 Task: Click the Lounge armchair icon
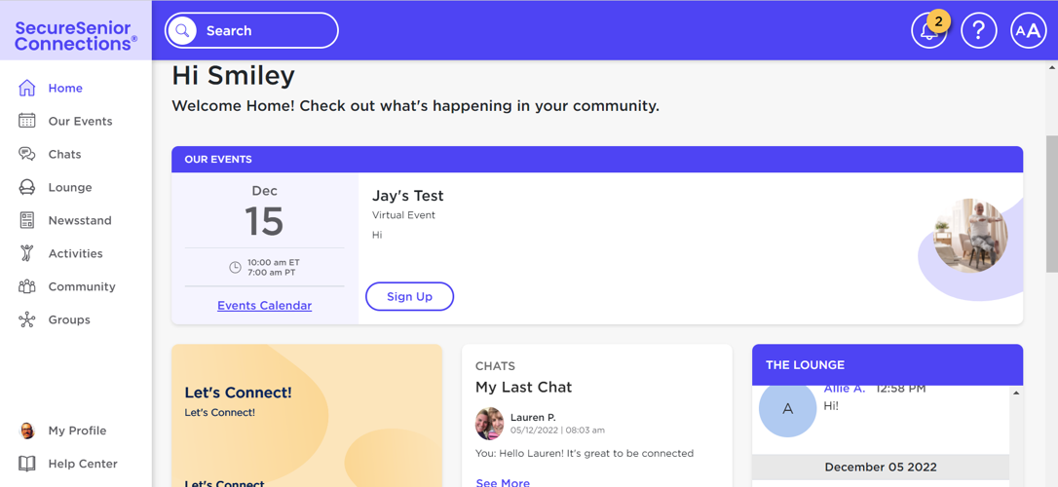coord(27,187)
